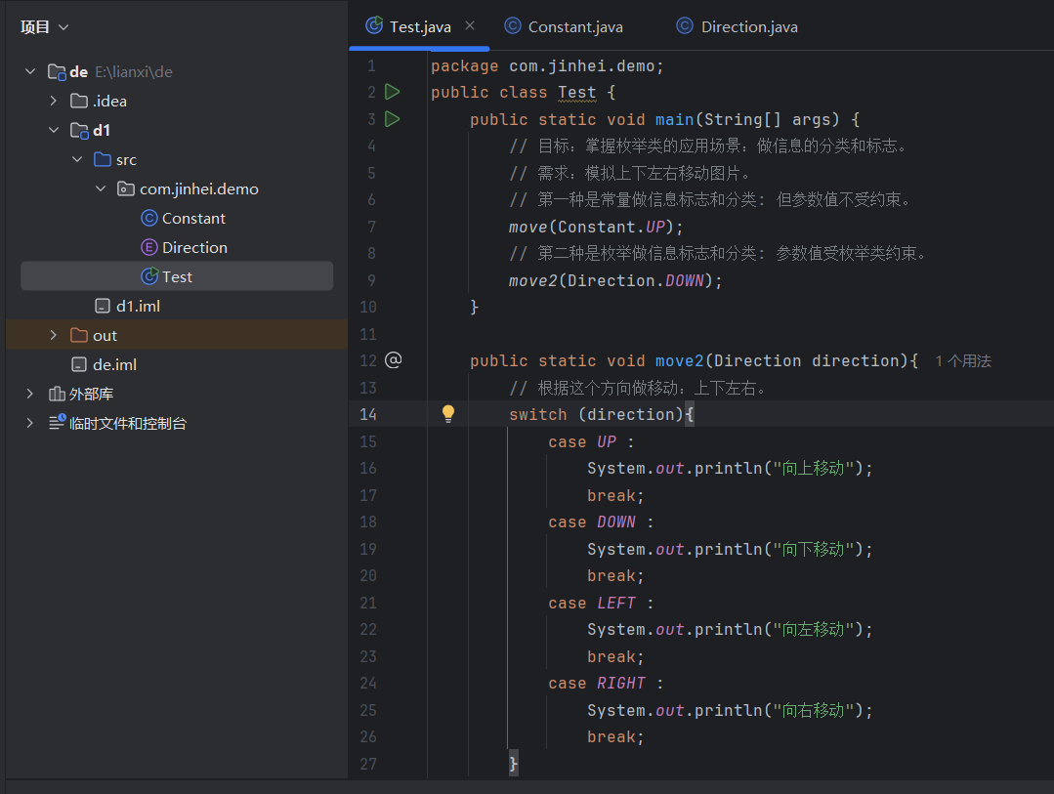Click the "向上移动" string literal
Viewport: 1054px width, 794px height.
tap(814, 469)
